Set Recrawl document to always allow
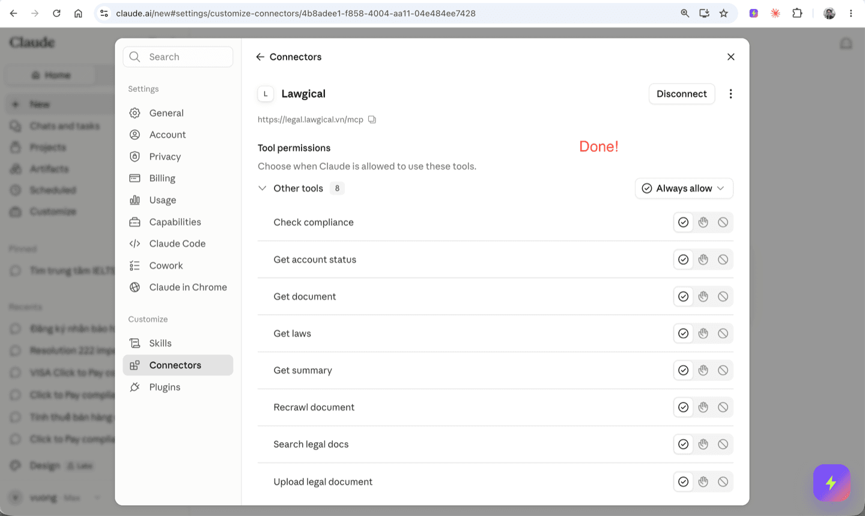Screen dimensions: 865x516 (x=684, y=407)
